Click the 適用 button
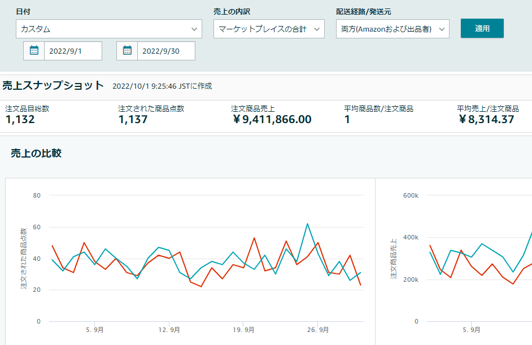 click(482, 28)
